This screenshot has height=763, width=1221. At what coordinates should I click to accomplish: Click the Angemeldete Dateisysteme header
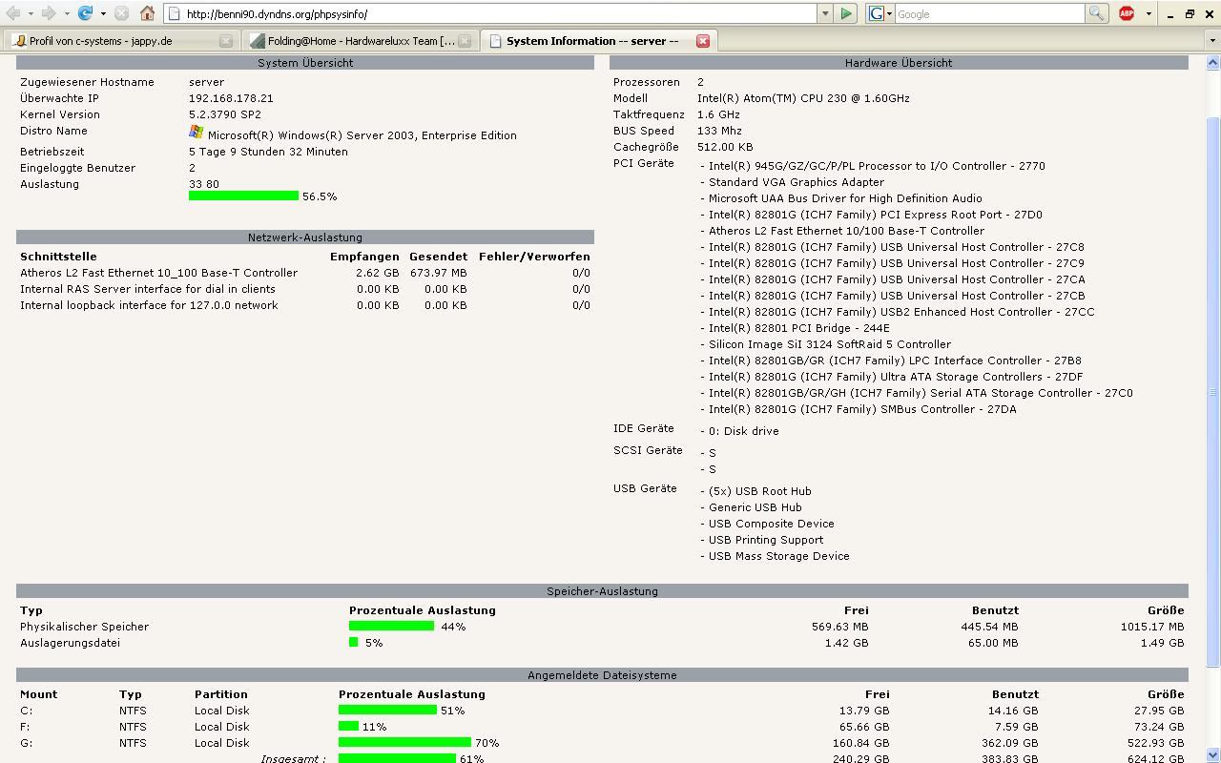602,674
